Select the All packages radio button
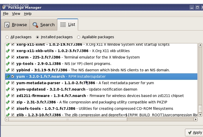Viewport: 203px width, 137px height. point(7,37)
